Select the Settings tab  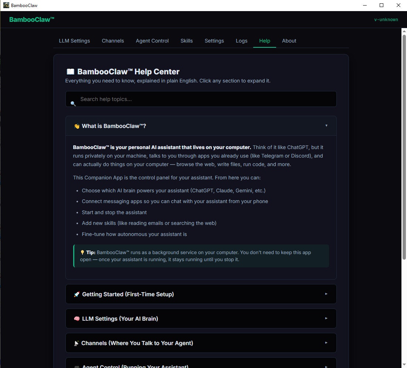click(x=214, y=41)
